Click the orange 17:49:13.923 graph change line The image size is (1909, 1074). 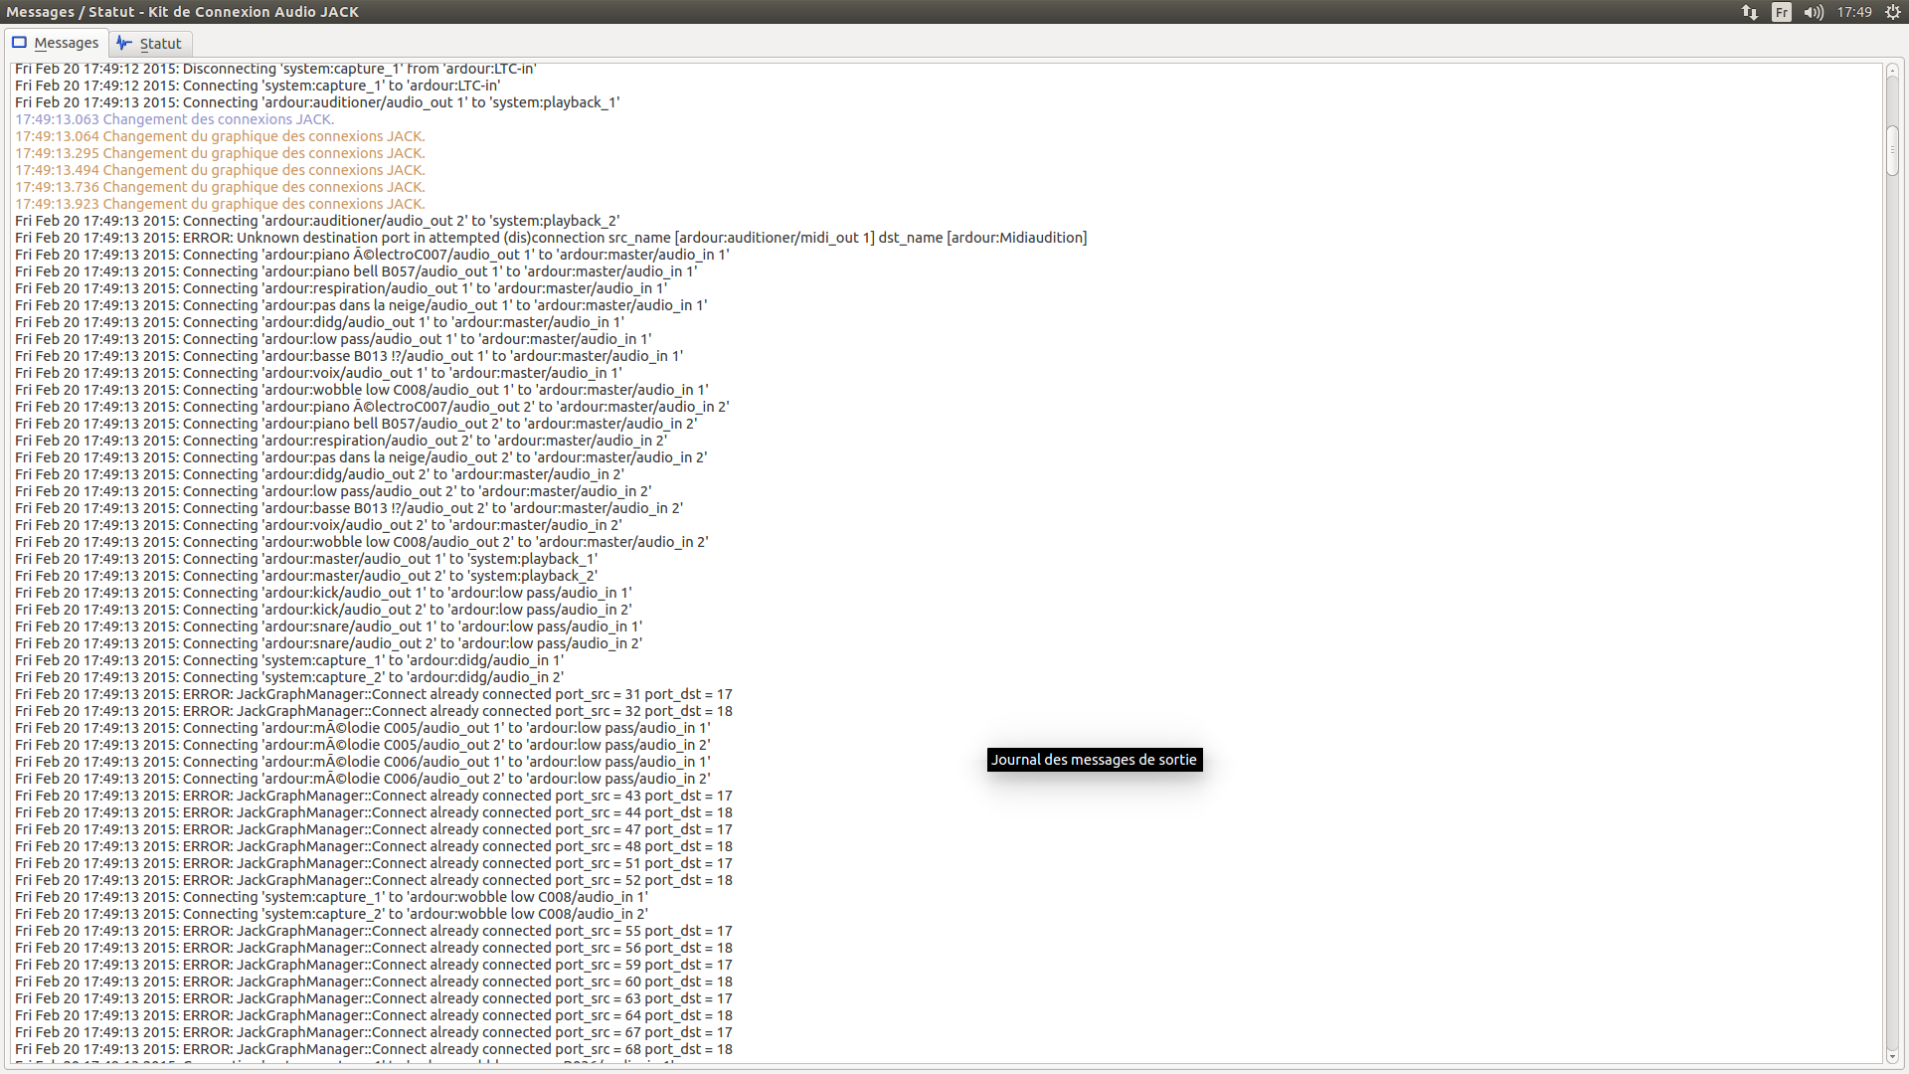click(219, 204)
